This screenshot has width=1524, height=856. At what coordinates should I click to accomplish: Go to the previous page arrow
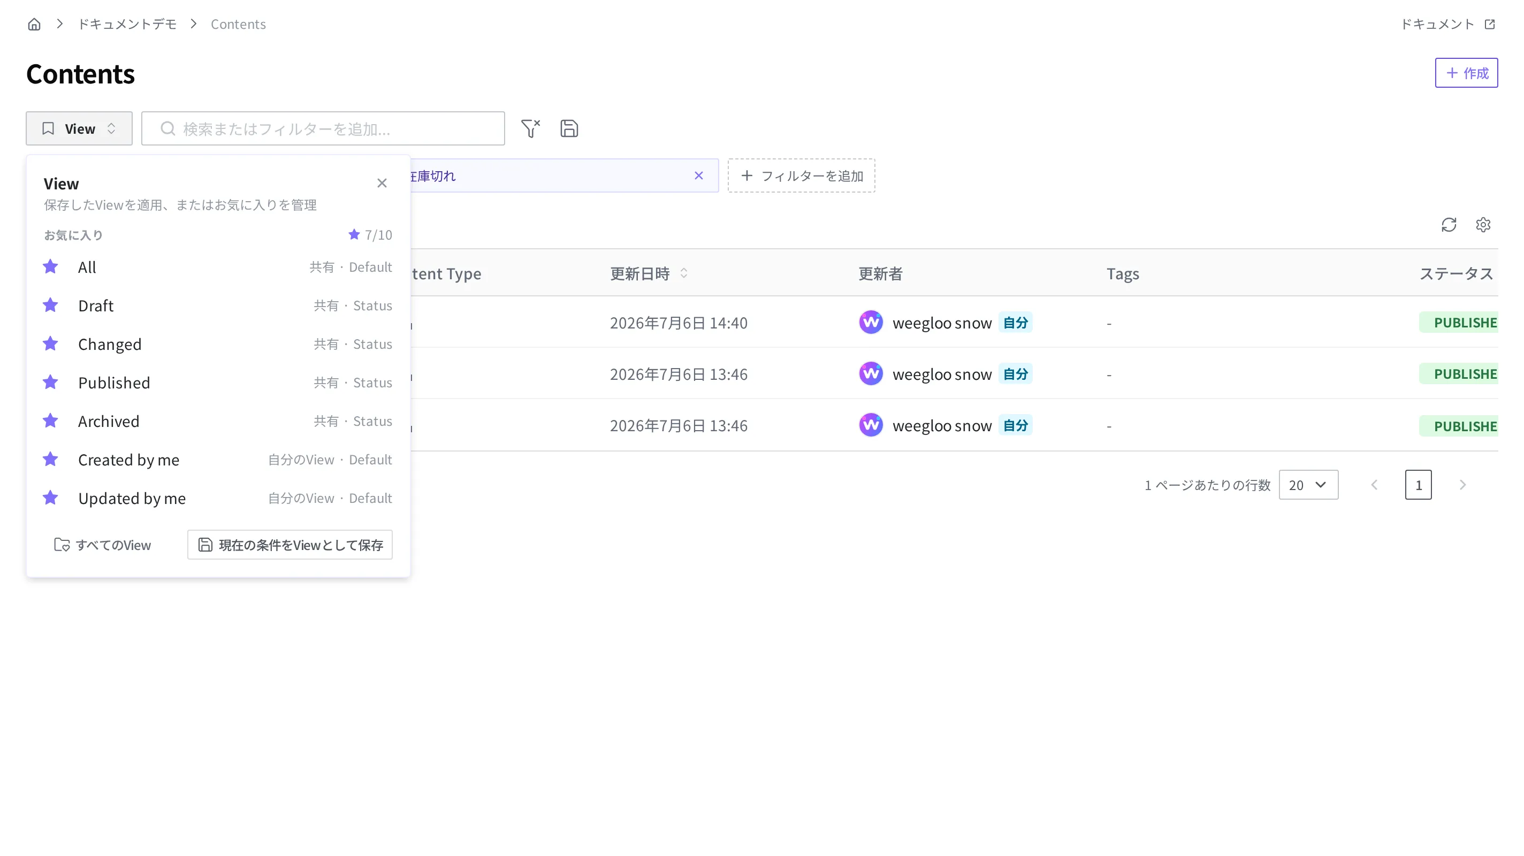click(1374, 485)
